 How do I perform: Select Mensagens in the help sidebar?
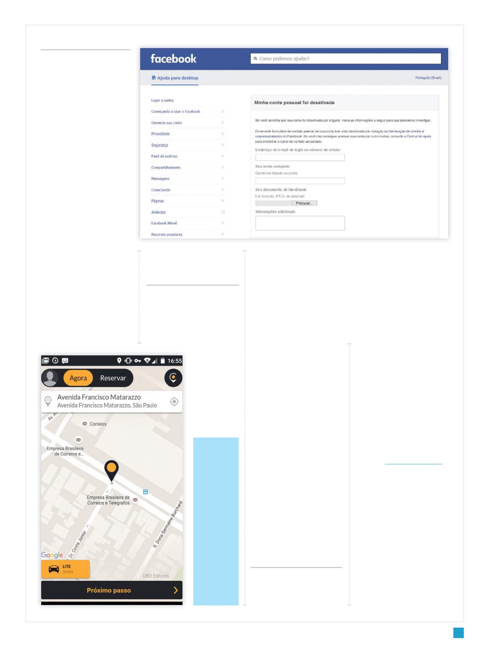coord(160,178)
